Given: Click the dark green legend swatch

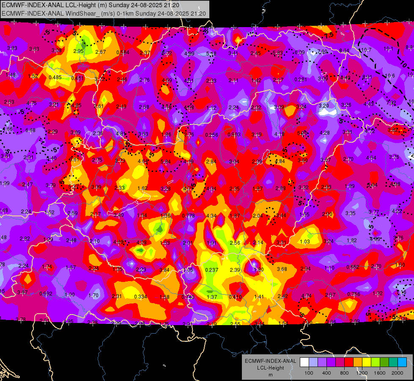Looking at the screenshot, I should [384, 362].
